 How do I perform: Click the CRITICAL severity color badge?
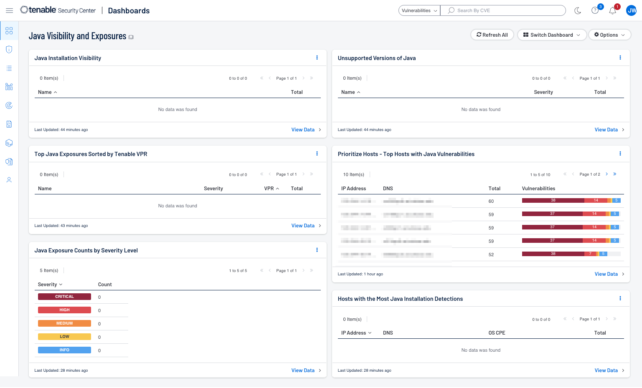click(x=64, y=297)
